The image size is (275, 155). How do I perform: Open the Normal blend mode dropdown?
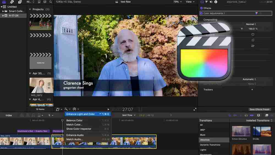click(251, 24)
